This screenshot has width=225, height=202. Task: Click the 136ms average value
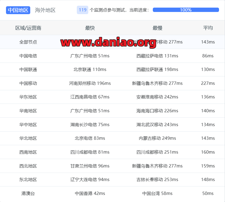click(x=208, y=97)
